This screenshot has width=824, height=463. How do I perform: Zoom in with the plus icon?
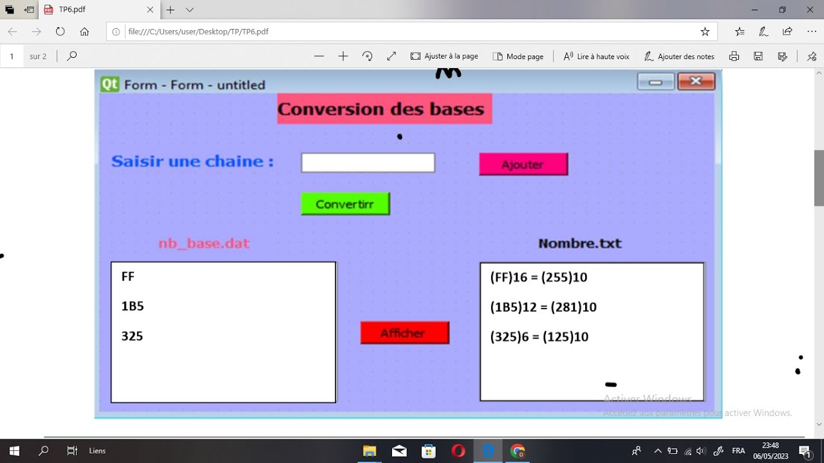(343, 56)
